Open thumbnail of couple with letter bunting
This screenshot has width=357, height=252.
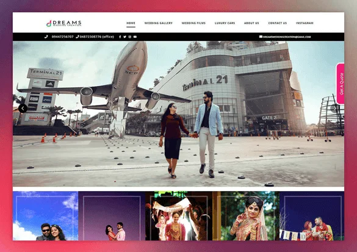point(312,216)
